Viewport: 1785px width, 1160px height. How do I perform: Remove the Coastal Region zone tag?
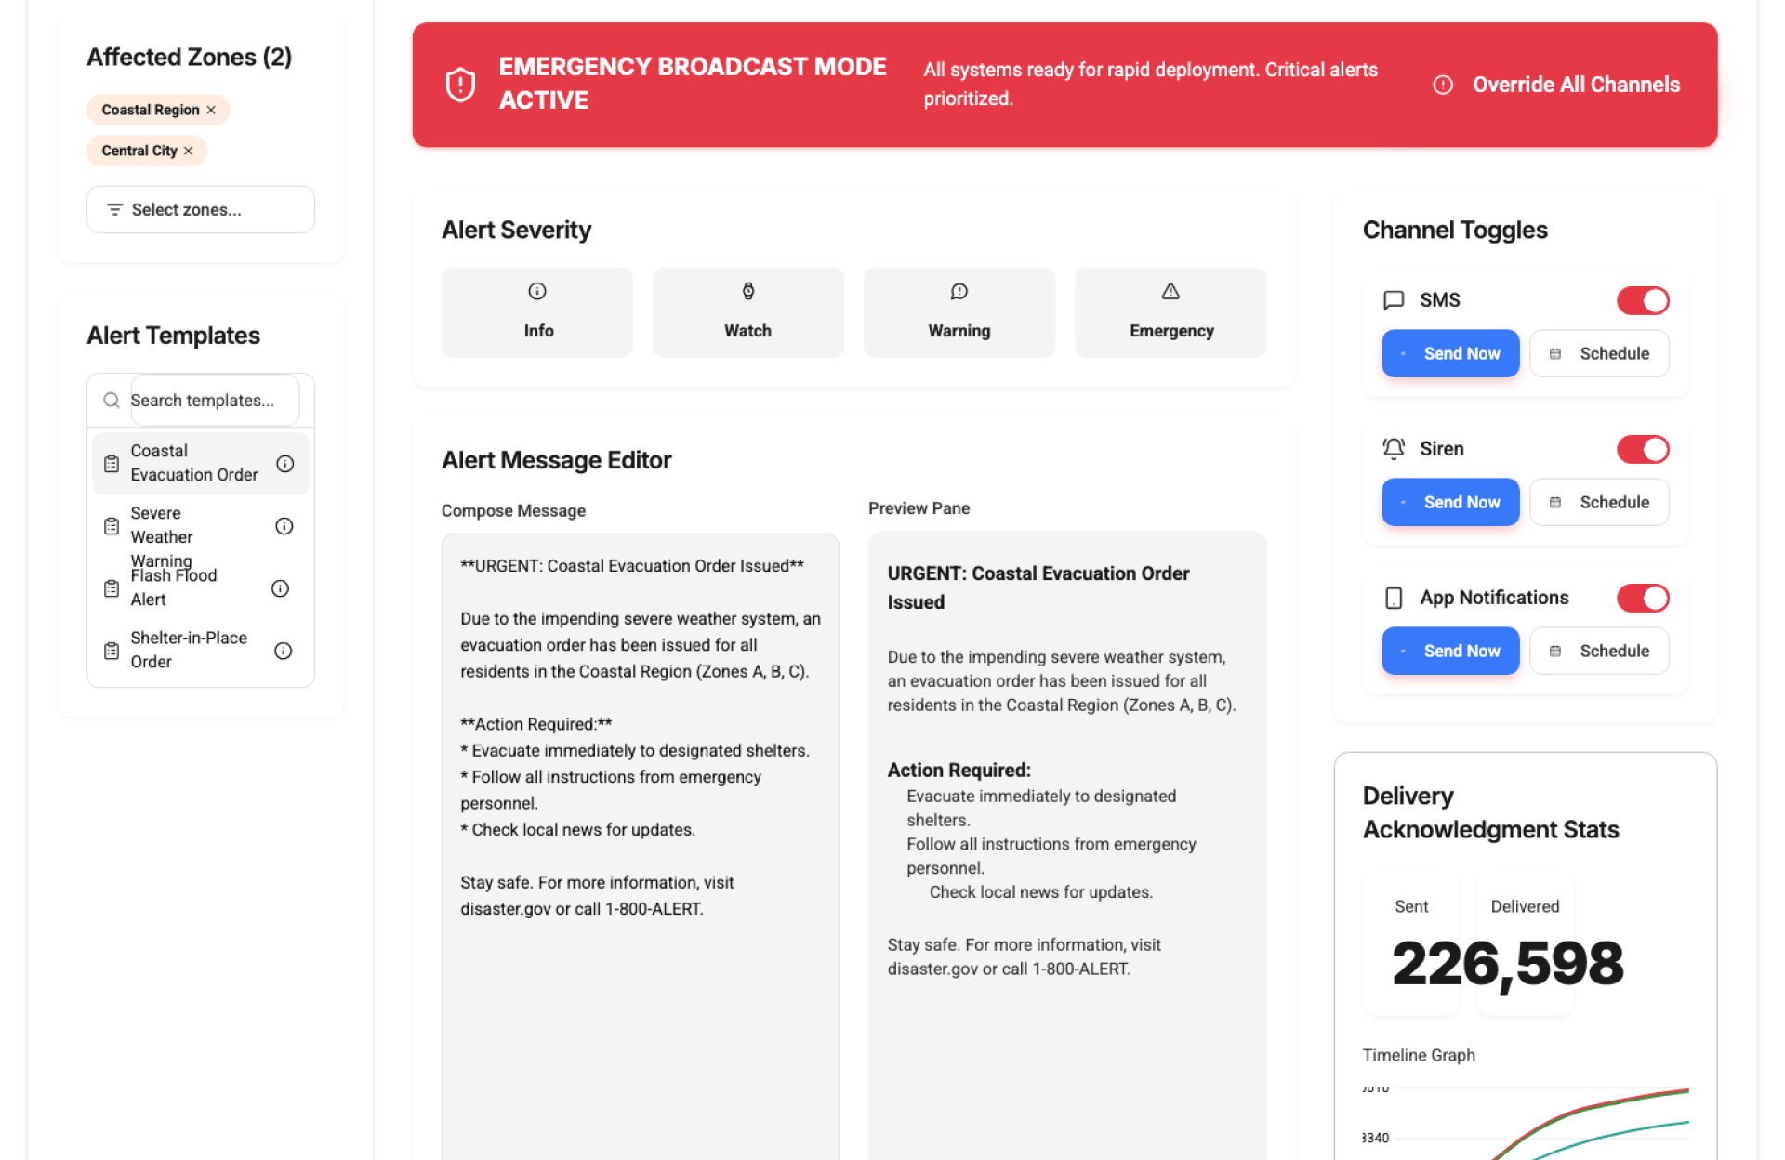point(211,110)
